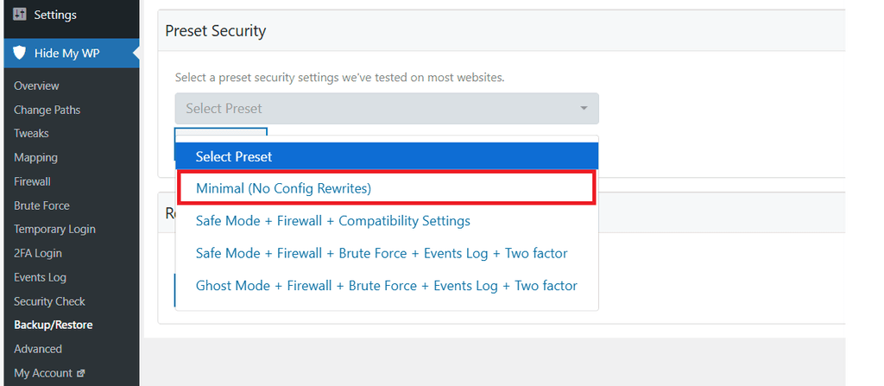Open Firewall settings in sidebar
The width and height of the screenshot is (884, 386).
32,181
